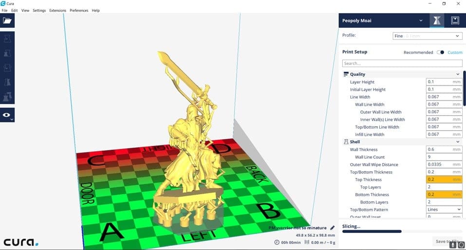Image resolution: width=466 pixels, height=250 pixels.
Task: Click the Open File folder icon
Action: pos(7,20)
